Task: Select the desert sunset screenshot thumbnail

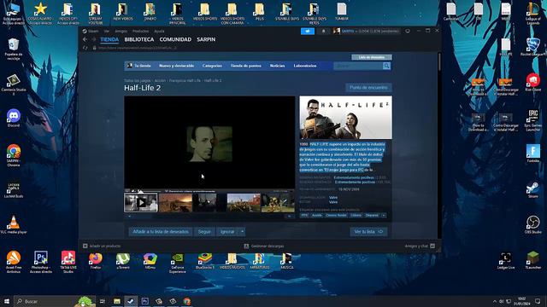Action: tap(175, 203)
